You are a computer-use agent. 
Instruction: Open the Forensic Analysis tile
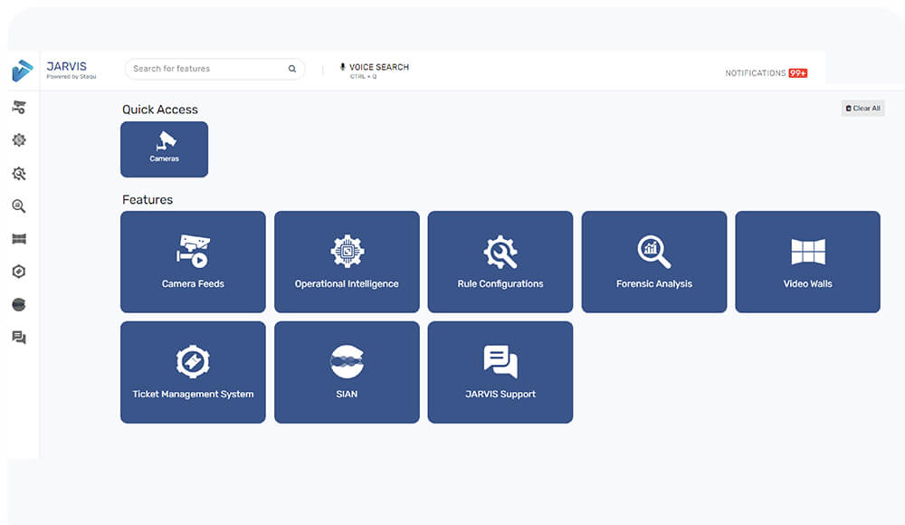(x=654, y=262)
